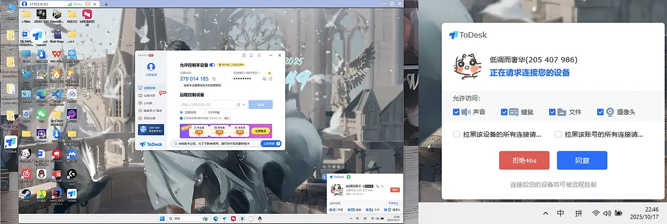Open IntelliJ IDEA desktop icon

pos(56,194)
